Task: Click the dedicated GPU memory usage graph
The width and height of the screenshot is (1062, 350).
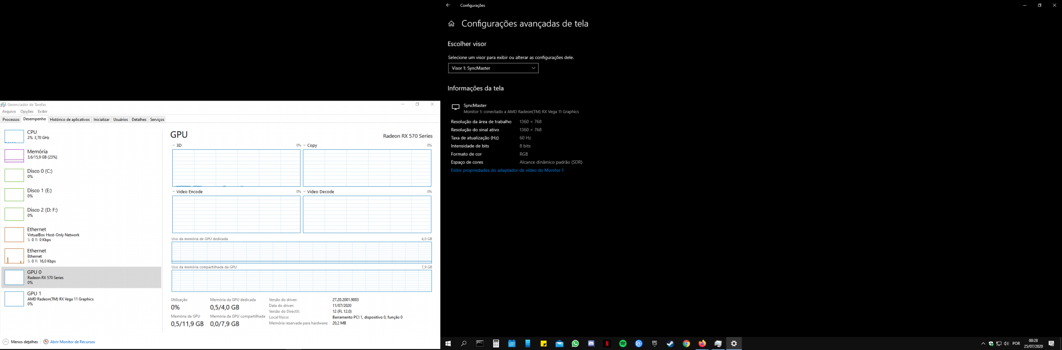Action: click(x=302, y=253)
